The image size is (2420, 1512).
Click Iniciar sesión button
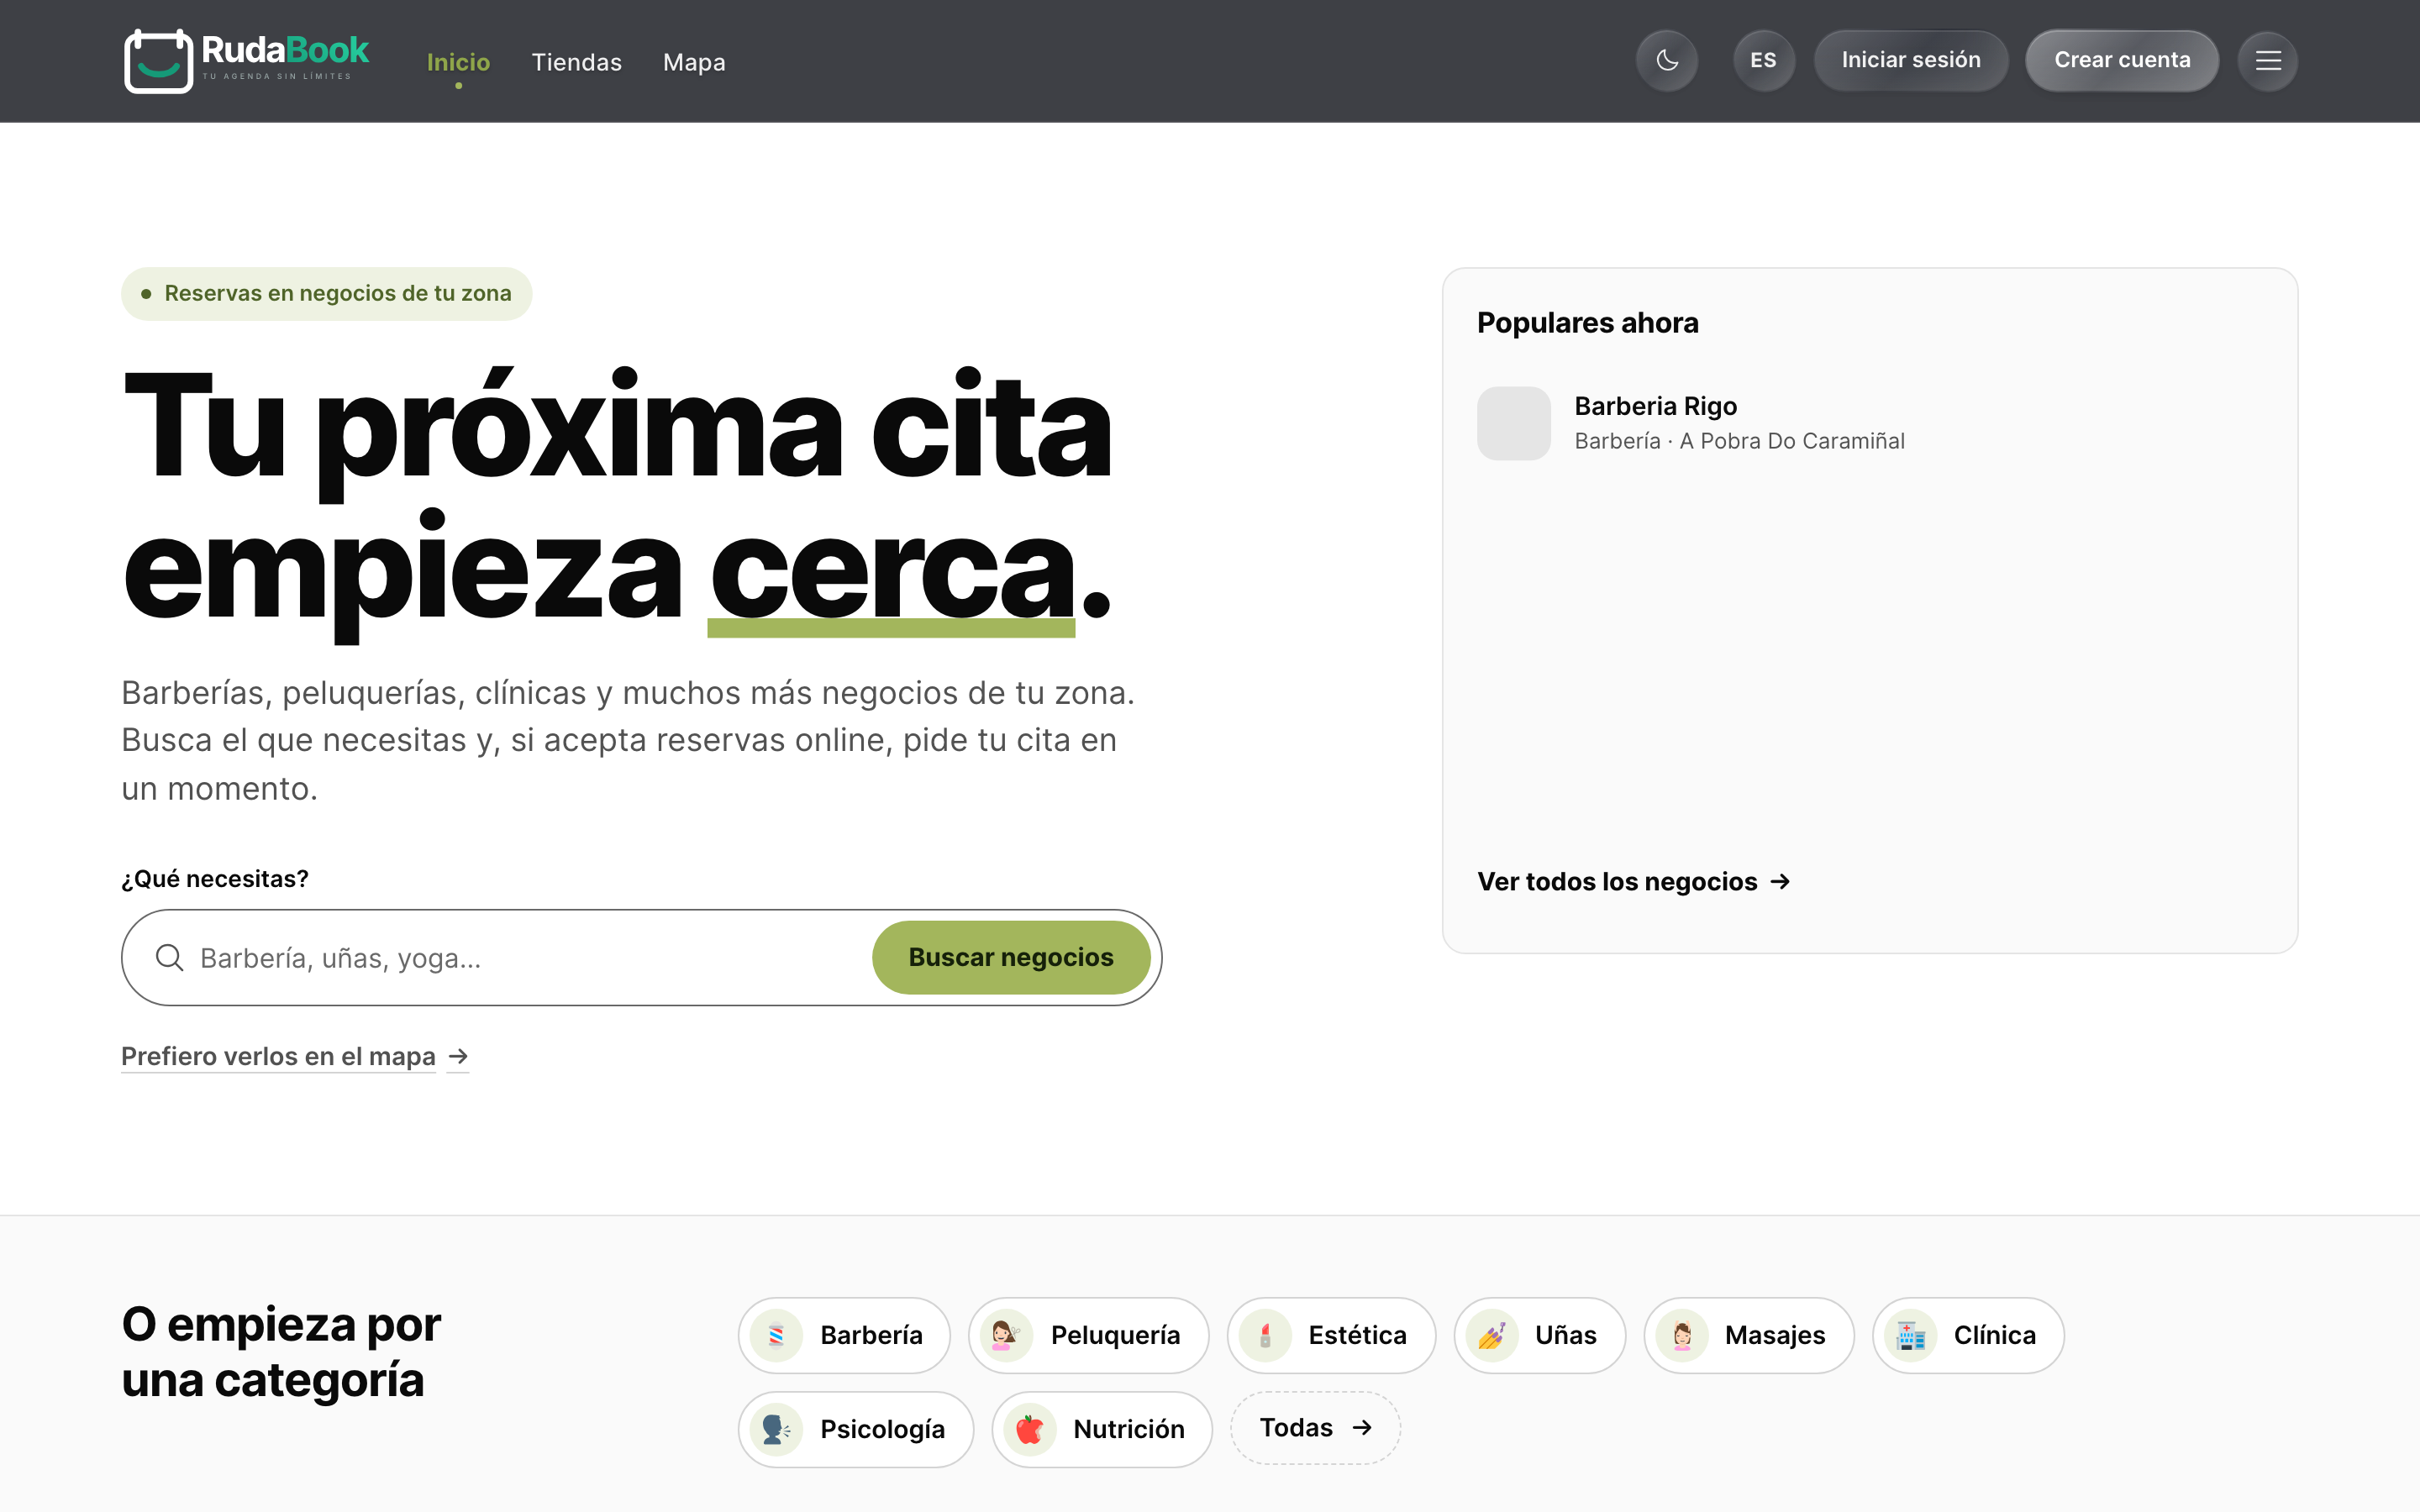pos(1910,61)
